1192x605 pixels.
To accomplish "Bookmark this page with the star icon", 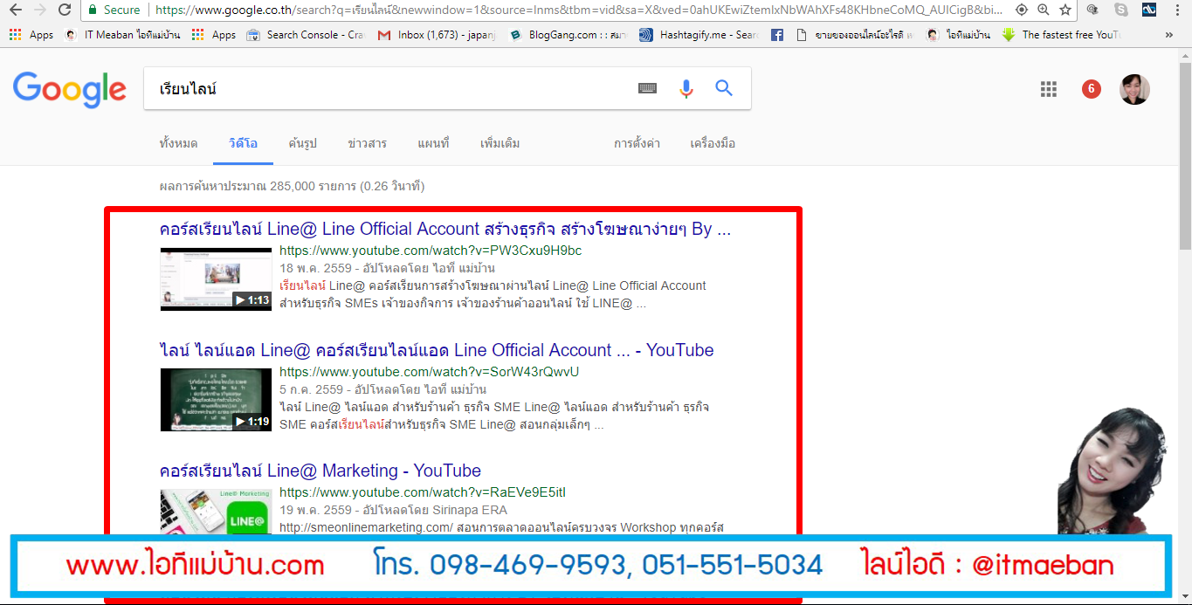I will 1065,10.
